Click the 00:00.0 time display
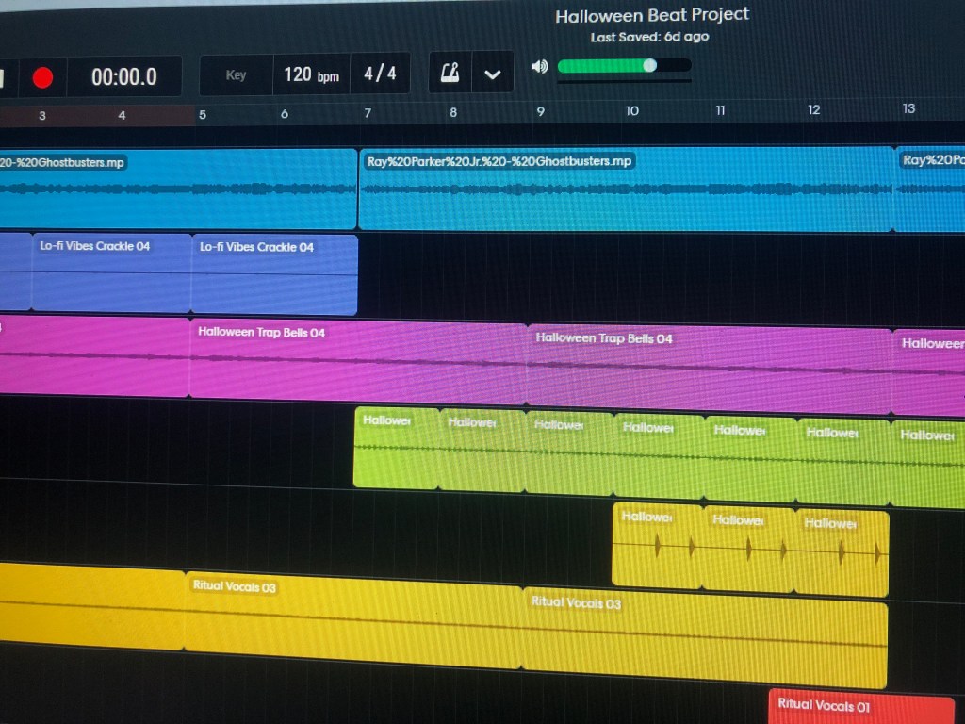The image size is (965, 724). (x=123, y=77)
